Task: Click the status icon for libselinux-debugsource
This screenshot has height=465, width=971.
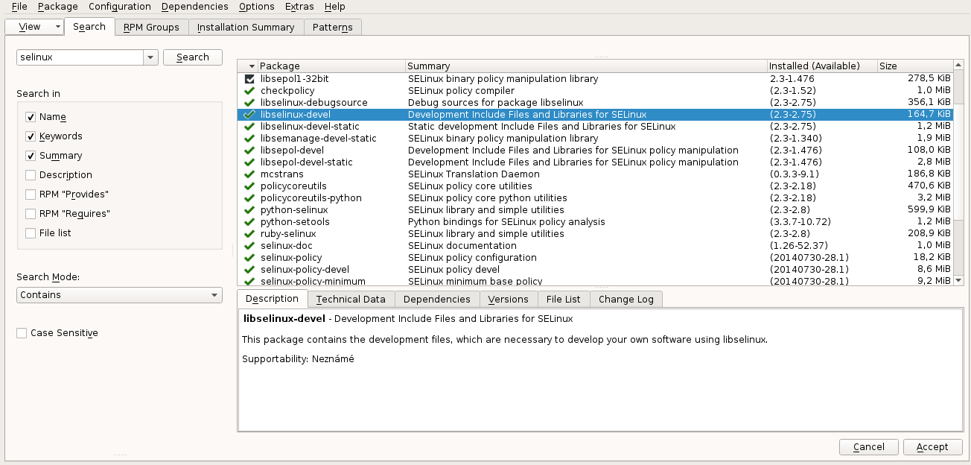Action: pyautogui.click(x=249, y=103)
